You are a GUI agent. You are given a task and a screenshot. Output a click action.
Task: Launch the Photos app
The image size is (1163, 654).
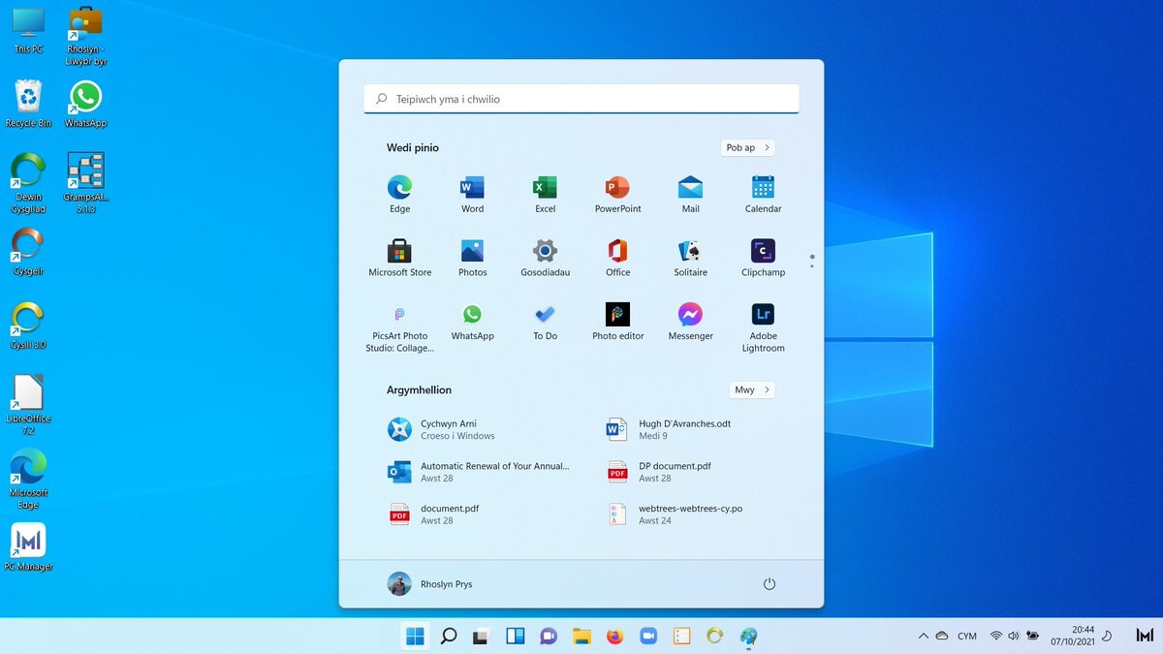472,258
